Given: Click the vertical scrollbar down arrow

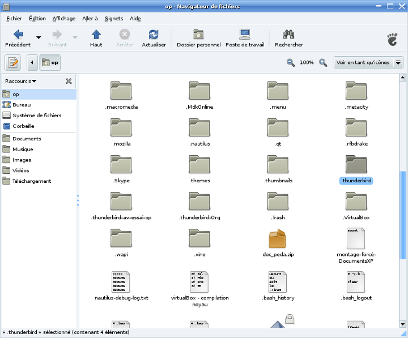Looking at the screenshot, I should [x=402, y=324].
